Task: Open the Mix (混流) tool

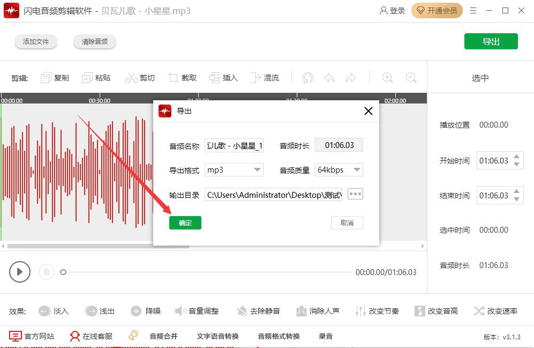Action: click(265, 78)
